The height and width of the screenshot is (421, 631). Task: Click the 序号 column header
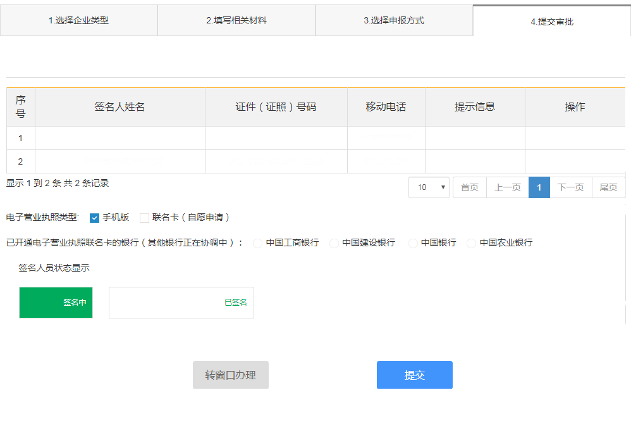pos(20,107)
